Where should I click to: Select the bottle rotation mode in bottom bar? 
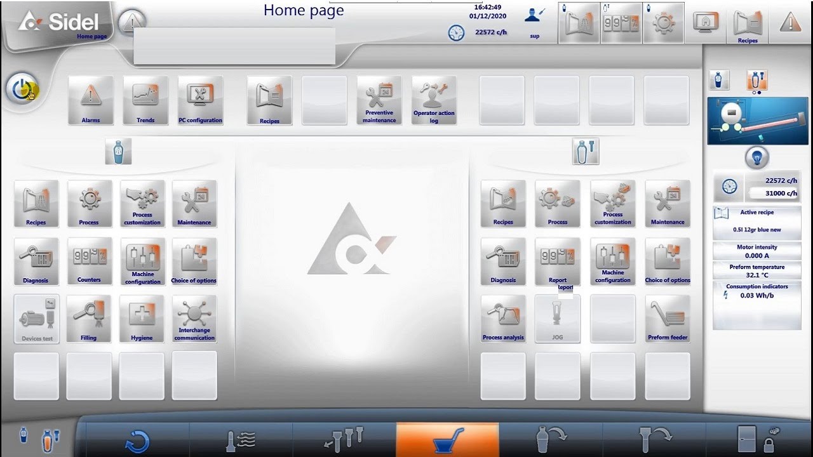point(551,440)
